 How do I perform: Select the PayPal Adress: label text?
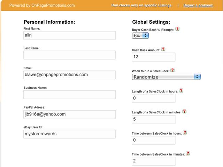(x=34, y=108)
